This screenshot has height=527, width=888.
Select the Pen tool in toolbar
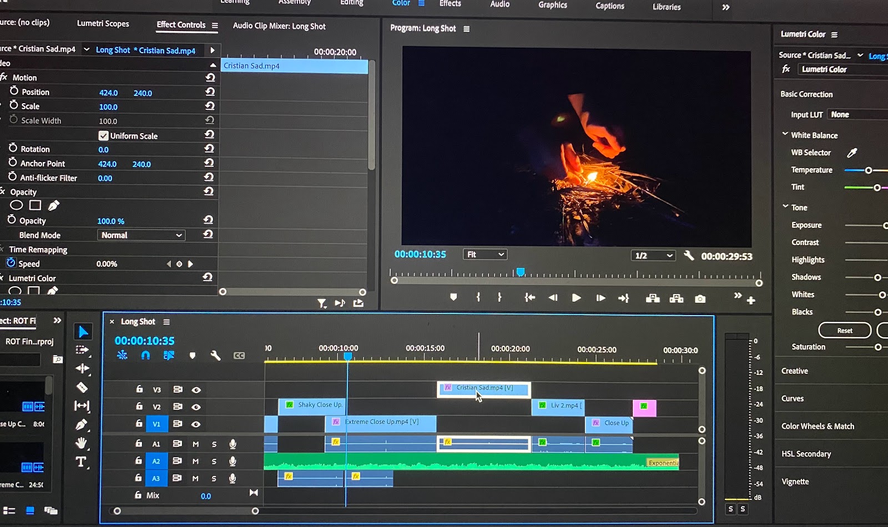coord(82,424)
